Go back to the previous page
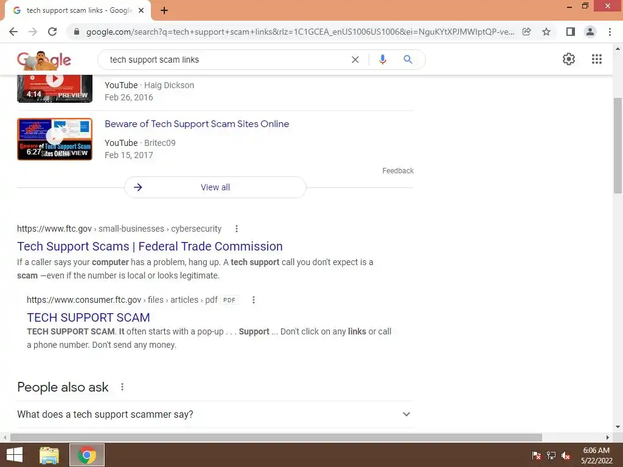Screen dimensions: 623x467 click(x=13, y=32)
